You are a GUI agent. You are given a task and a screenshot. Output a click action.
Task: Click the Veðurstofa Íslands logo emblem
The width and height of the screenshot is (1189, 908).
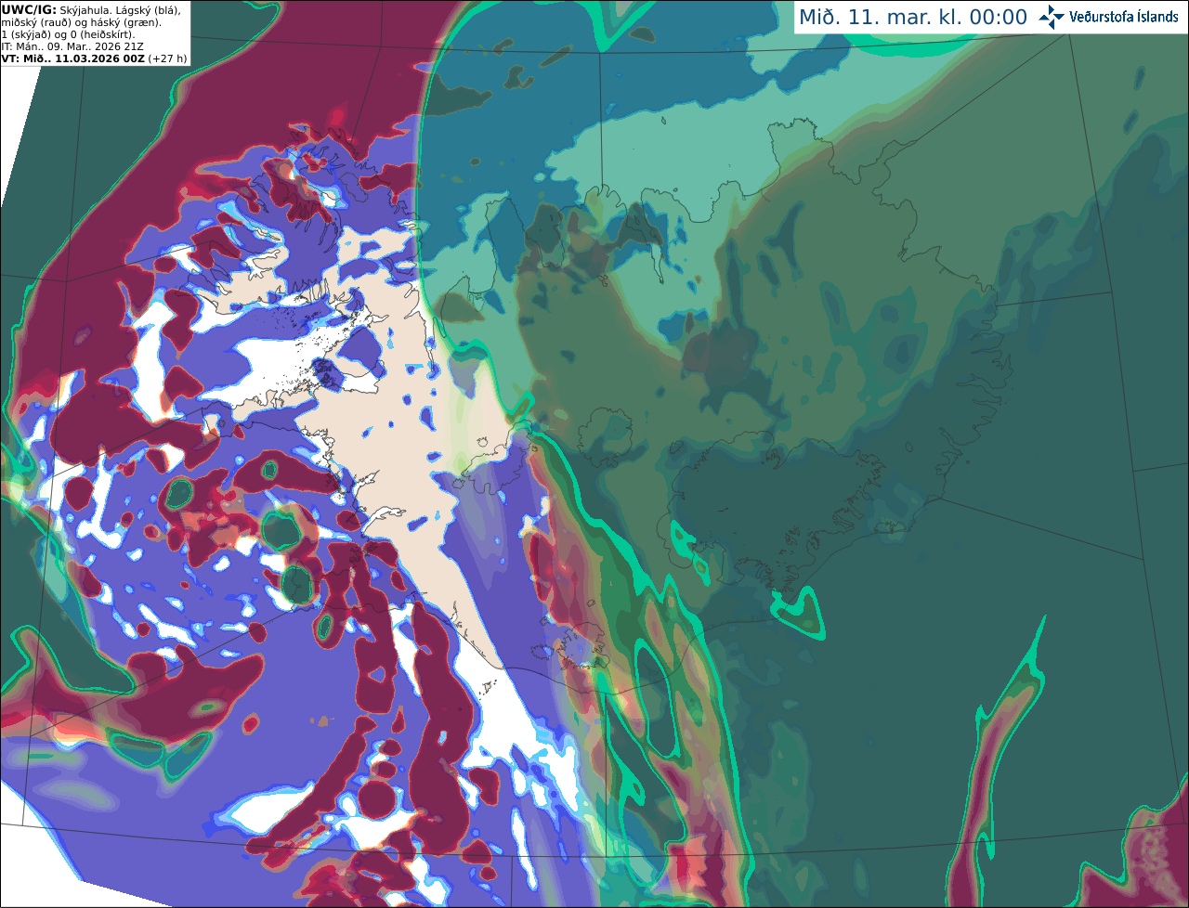(1052, 17)
